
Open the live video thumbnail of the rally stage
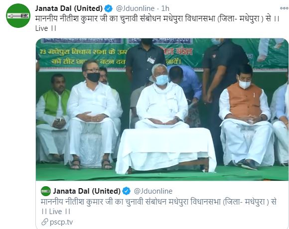[x=162, y=110]
